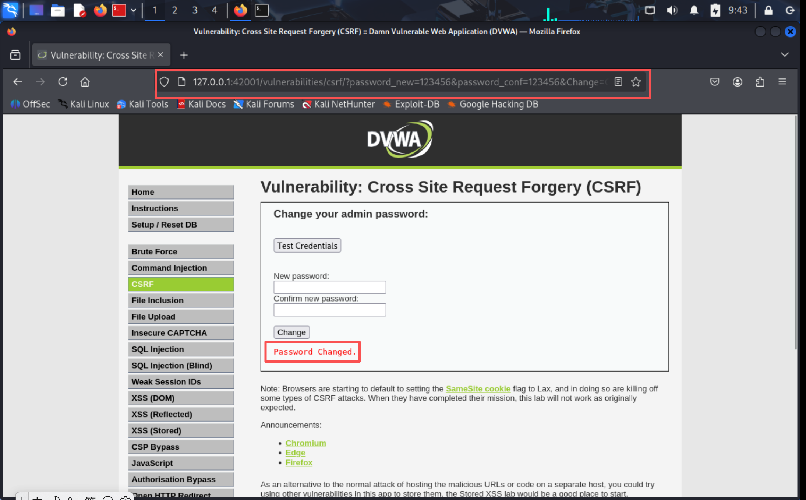
Task: Open tracking protection shield icon
Action: [x=164, y=82]
